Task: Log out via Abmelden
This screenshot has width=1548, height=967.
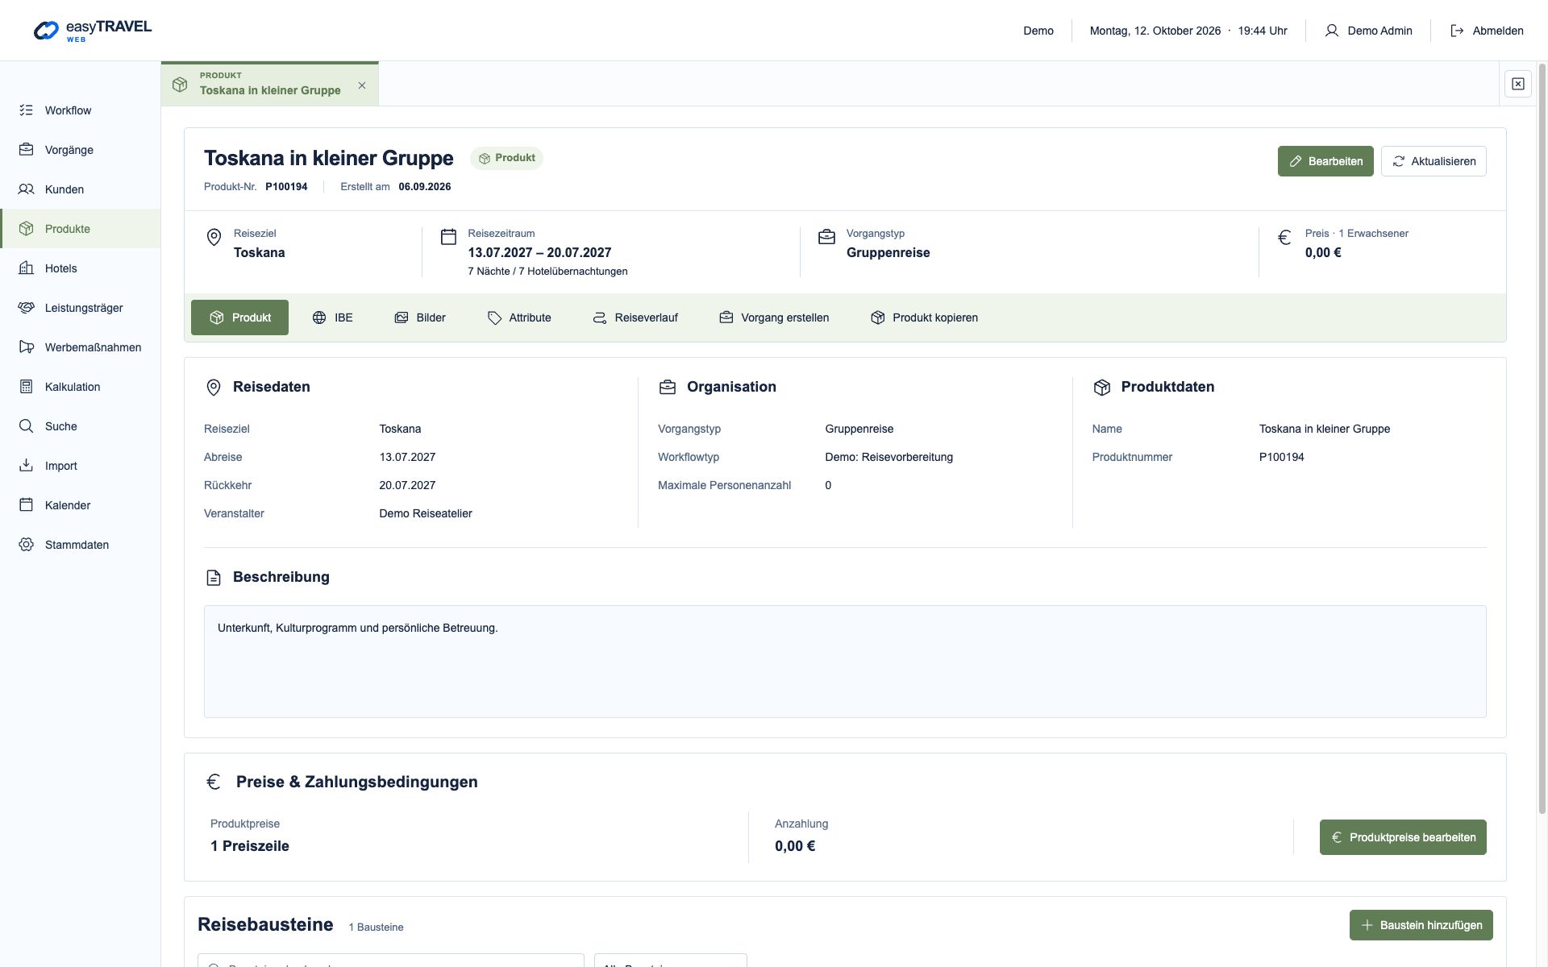Action: click(1487, 31)
